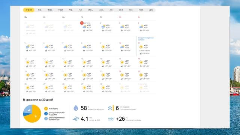
Task: Select the Нояб. month tab
Action: pyautogui.click(x=141, y=10)
